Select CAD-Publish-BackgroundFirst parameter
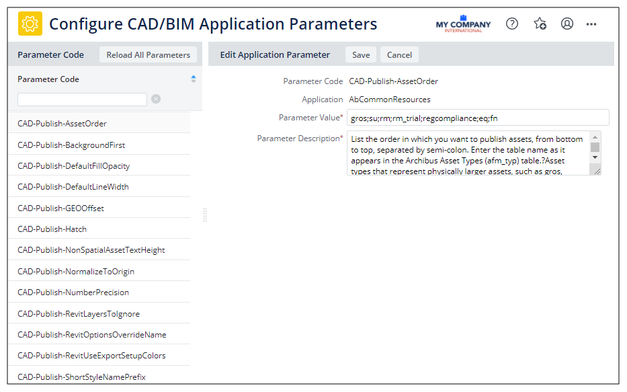The width and height of the screenshot is (627, 392). point(99,145)
